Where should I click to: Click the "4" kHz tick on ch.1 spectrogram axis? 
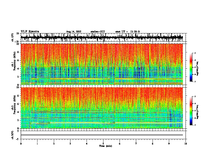(x=18, y=69)
